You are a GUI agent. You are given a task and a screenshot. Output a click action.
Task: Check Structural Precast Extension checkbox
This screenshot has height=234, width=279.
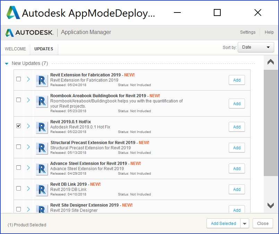coord(18,147)
